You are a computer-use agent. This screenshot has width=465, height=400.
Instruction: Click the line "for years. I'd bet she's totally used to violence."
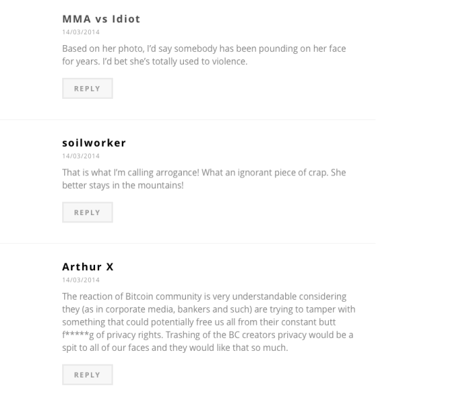[155, 61]
